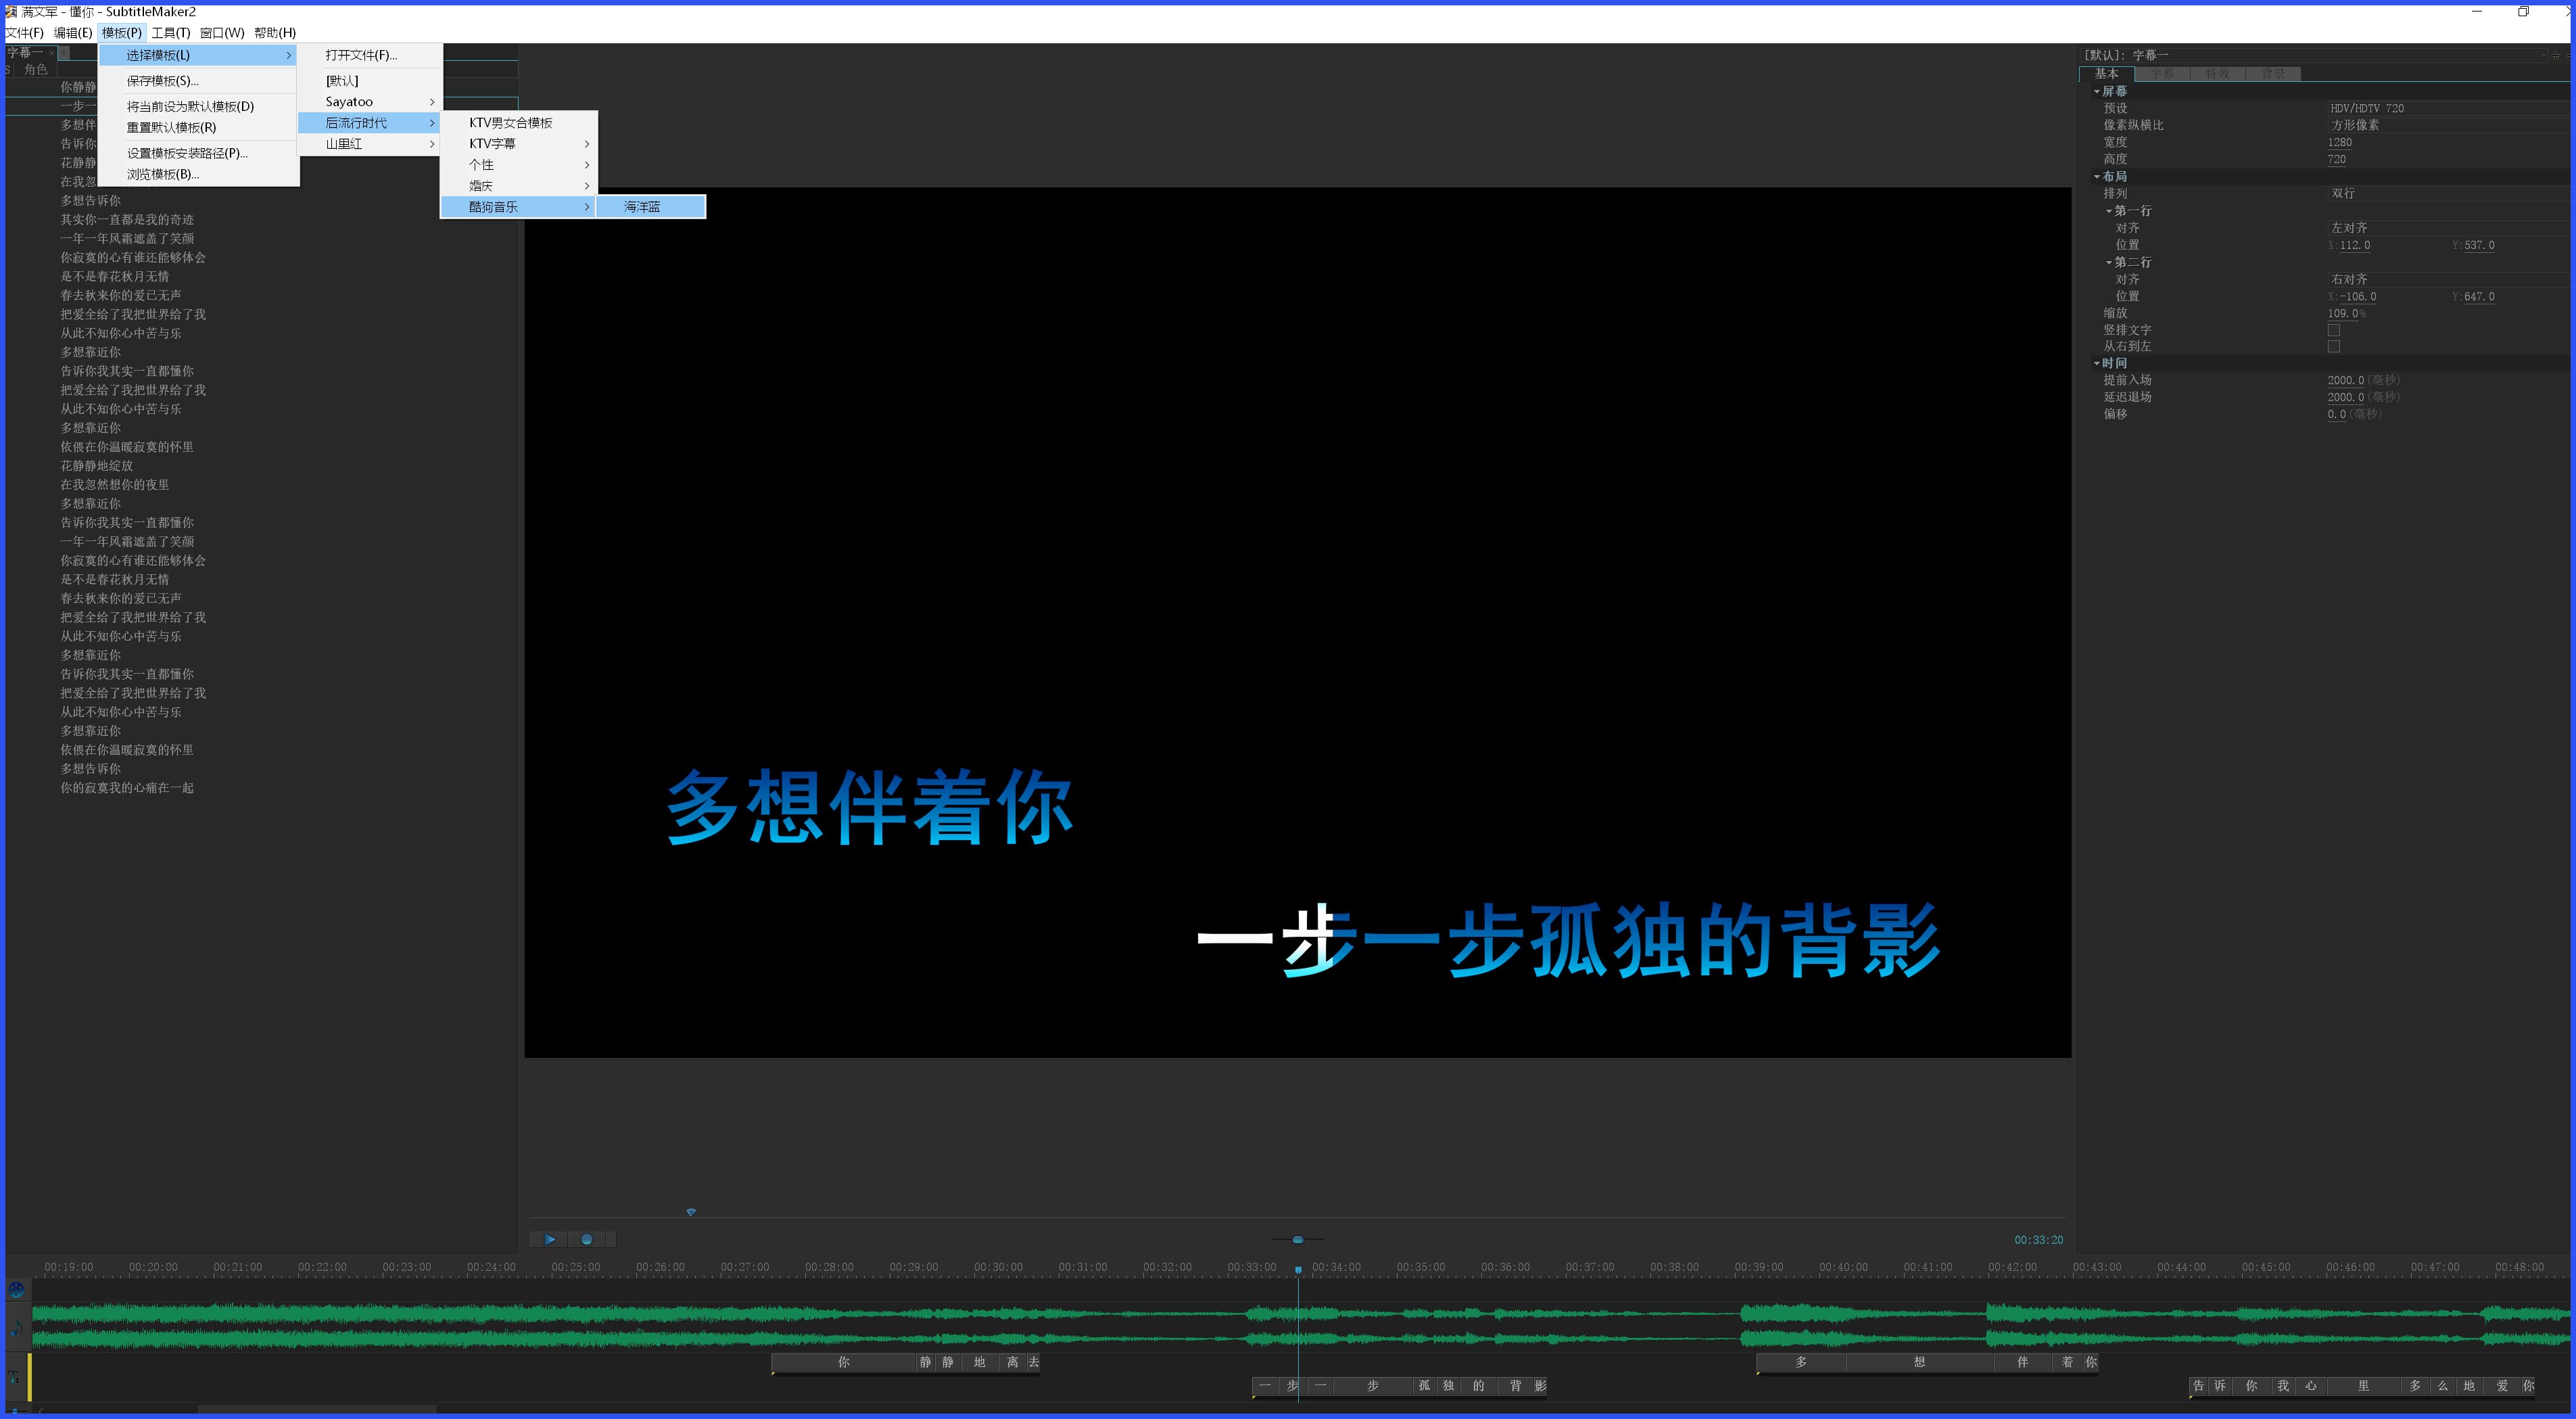The image size is (2576, 1419).
Task: Open the 工具(T) menu
Action: click(x=172, y=32)
